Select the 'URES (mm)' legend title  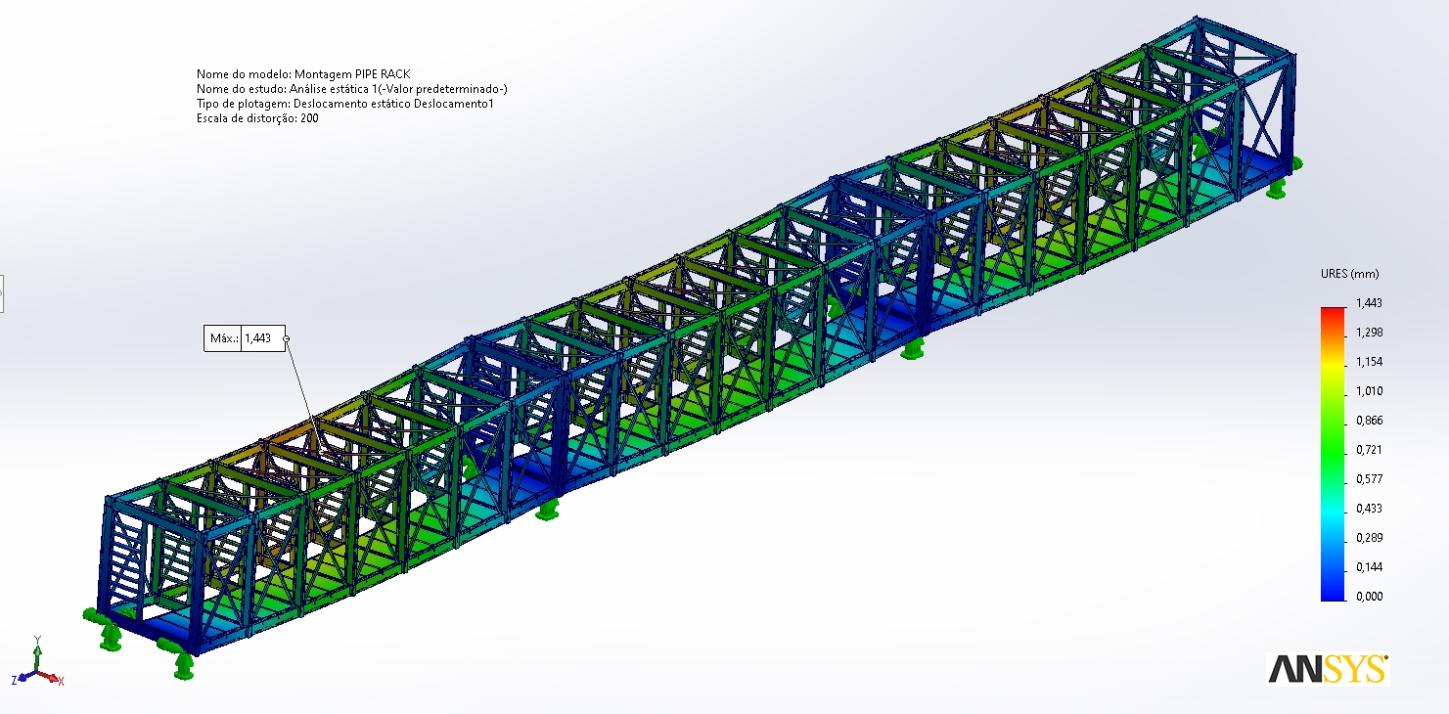point(1348,274)
